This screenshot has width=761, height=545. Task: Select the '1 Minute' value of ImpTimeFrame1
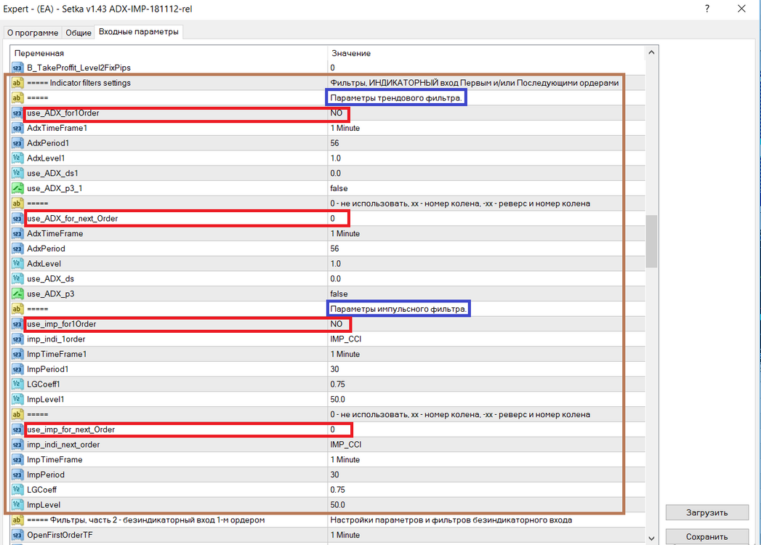345,355
